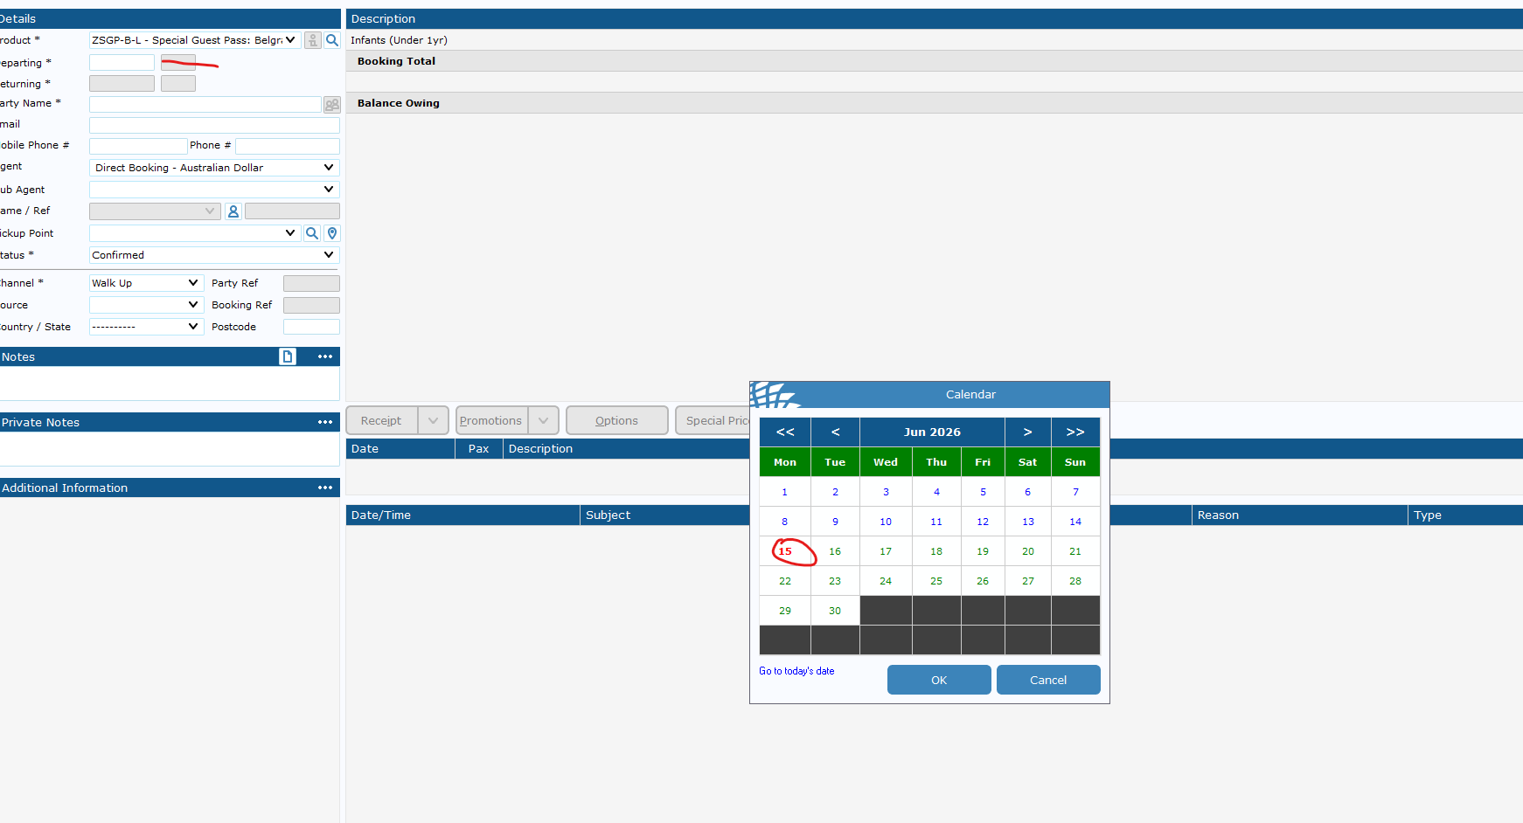The width and height of the screenshot is (1523, 823).
Task: Click Infants (Under 1yr) description text
Action: [x=399, y=40]
